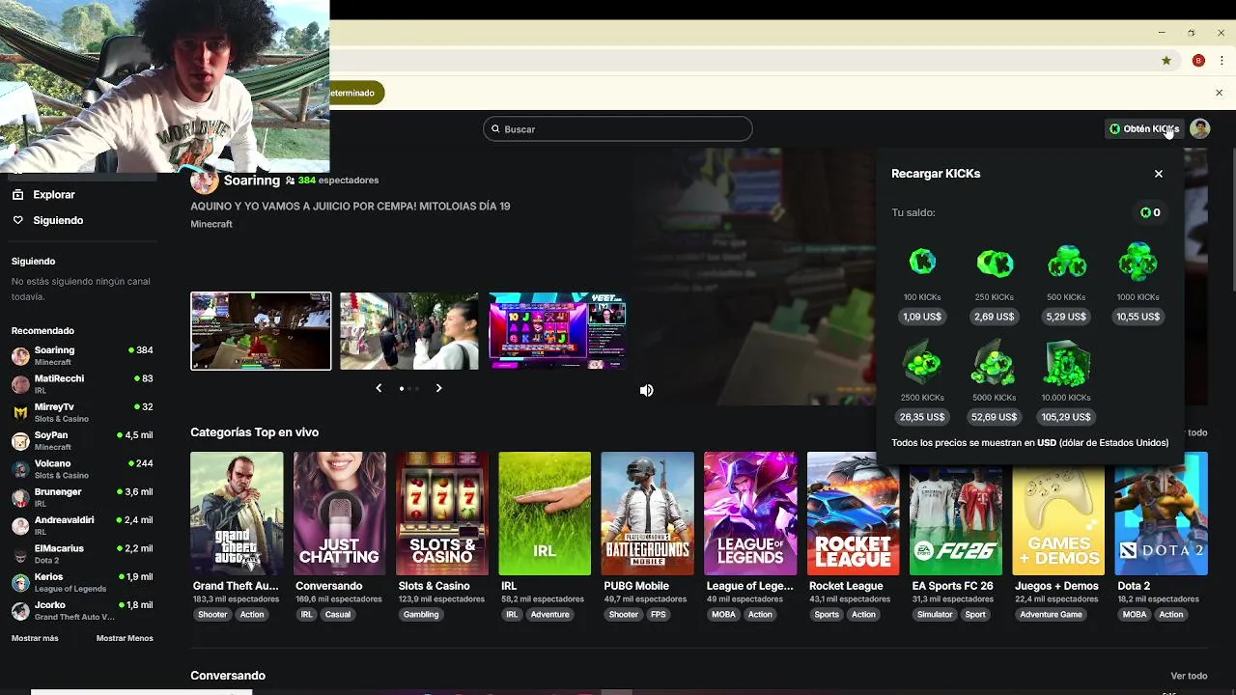The image size is (1236, 695).
Task: Click the 10.000 KICKs gem icon
Action: [1066, 363]
